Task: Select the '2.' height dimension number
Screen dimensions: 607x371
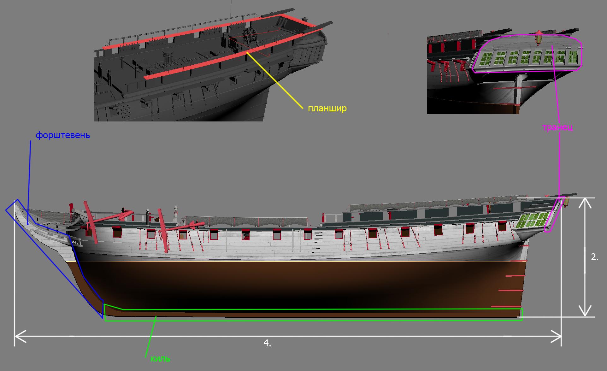Action: (594, 257)
